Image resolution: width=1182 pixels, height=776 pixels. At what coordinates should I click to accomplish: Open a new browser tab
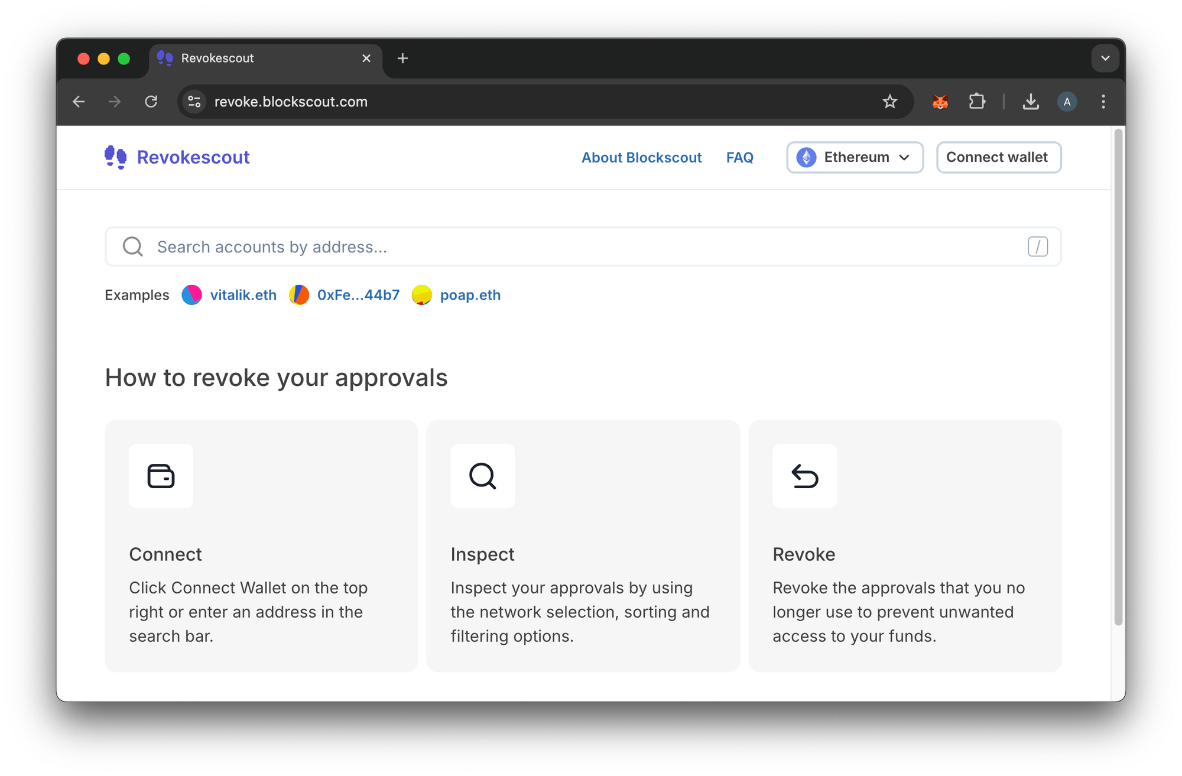(402, 59)
